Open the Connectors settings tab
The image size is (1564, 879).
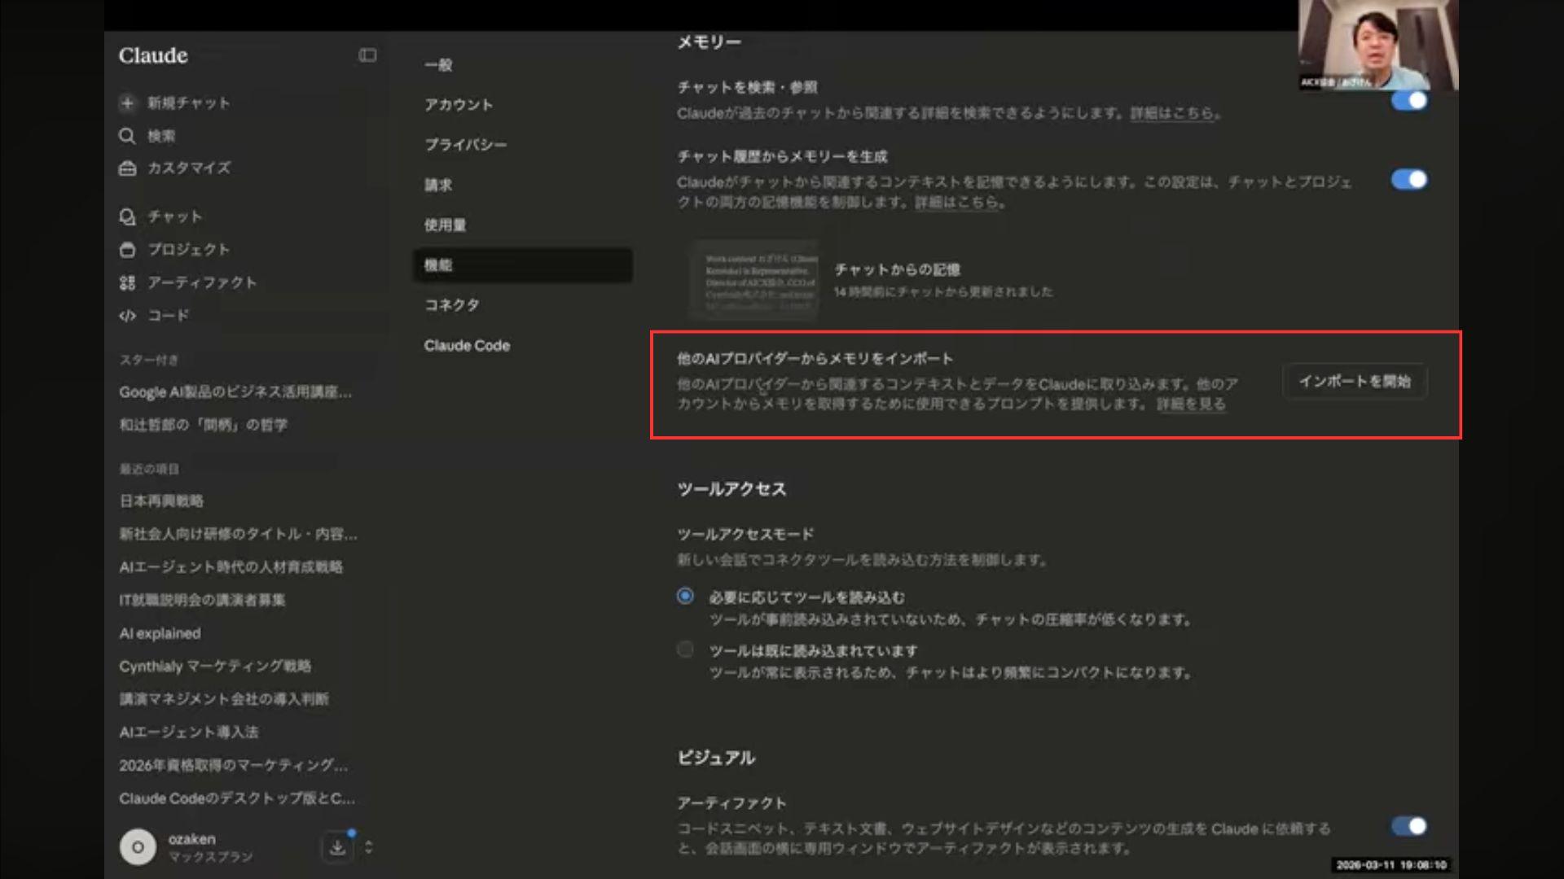451,305
